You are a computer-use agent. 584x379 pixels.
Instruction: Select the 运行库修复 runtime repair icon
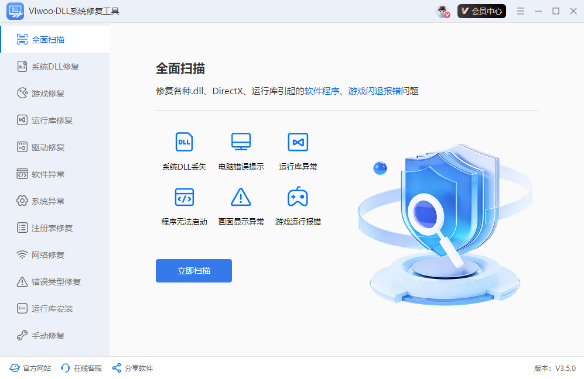tap(21, 120)
